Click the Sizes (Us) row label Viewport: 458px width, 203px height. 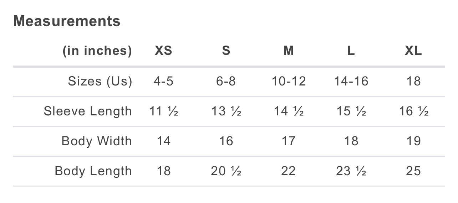[x=100, y=82]
